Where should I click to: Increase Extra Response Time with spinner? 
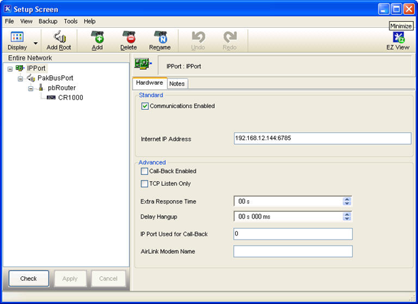[x=347, y=199]
